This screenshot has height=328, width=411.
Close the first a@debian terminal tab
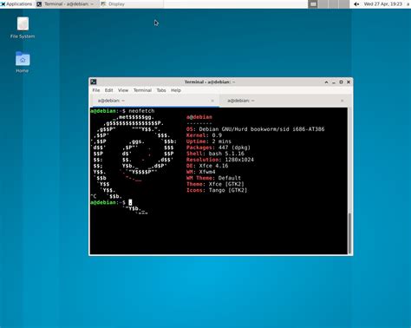pyautogui.click(x=212, y=101)
